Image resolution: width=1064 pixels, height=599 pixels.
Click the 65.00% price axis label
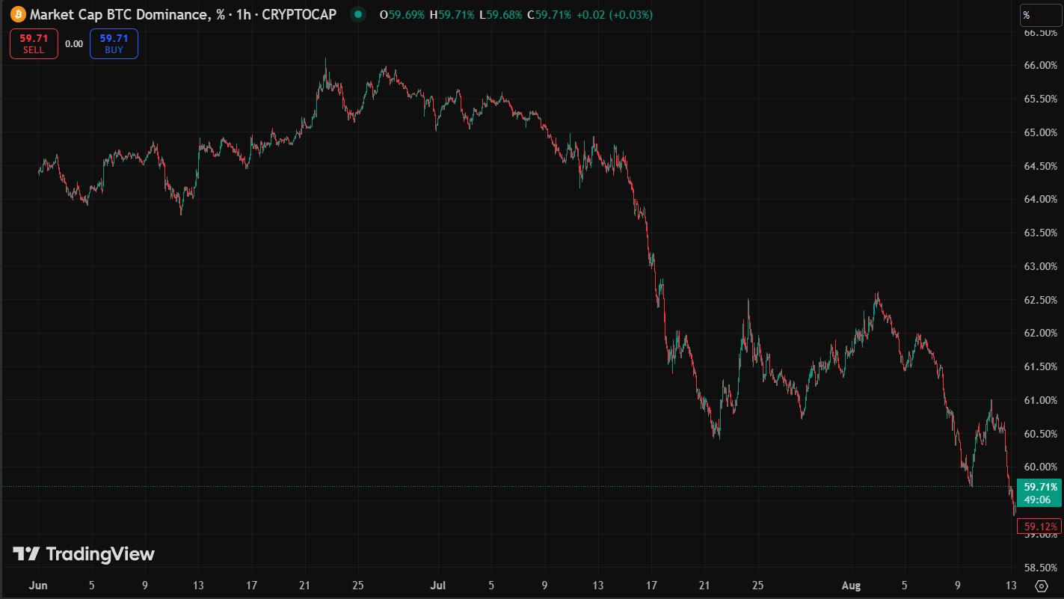coord(1040,132)
